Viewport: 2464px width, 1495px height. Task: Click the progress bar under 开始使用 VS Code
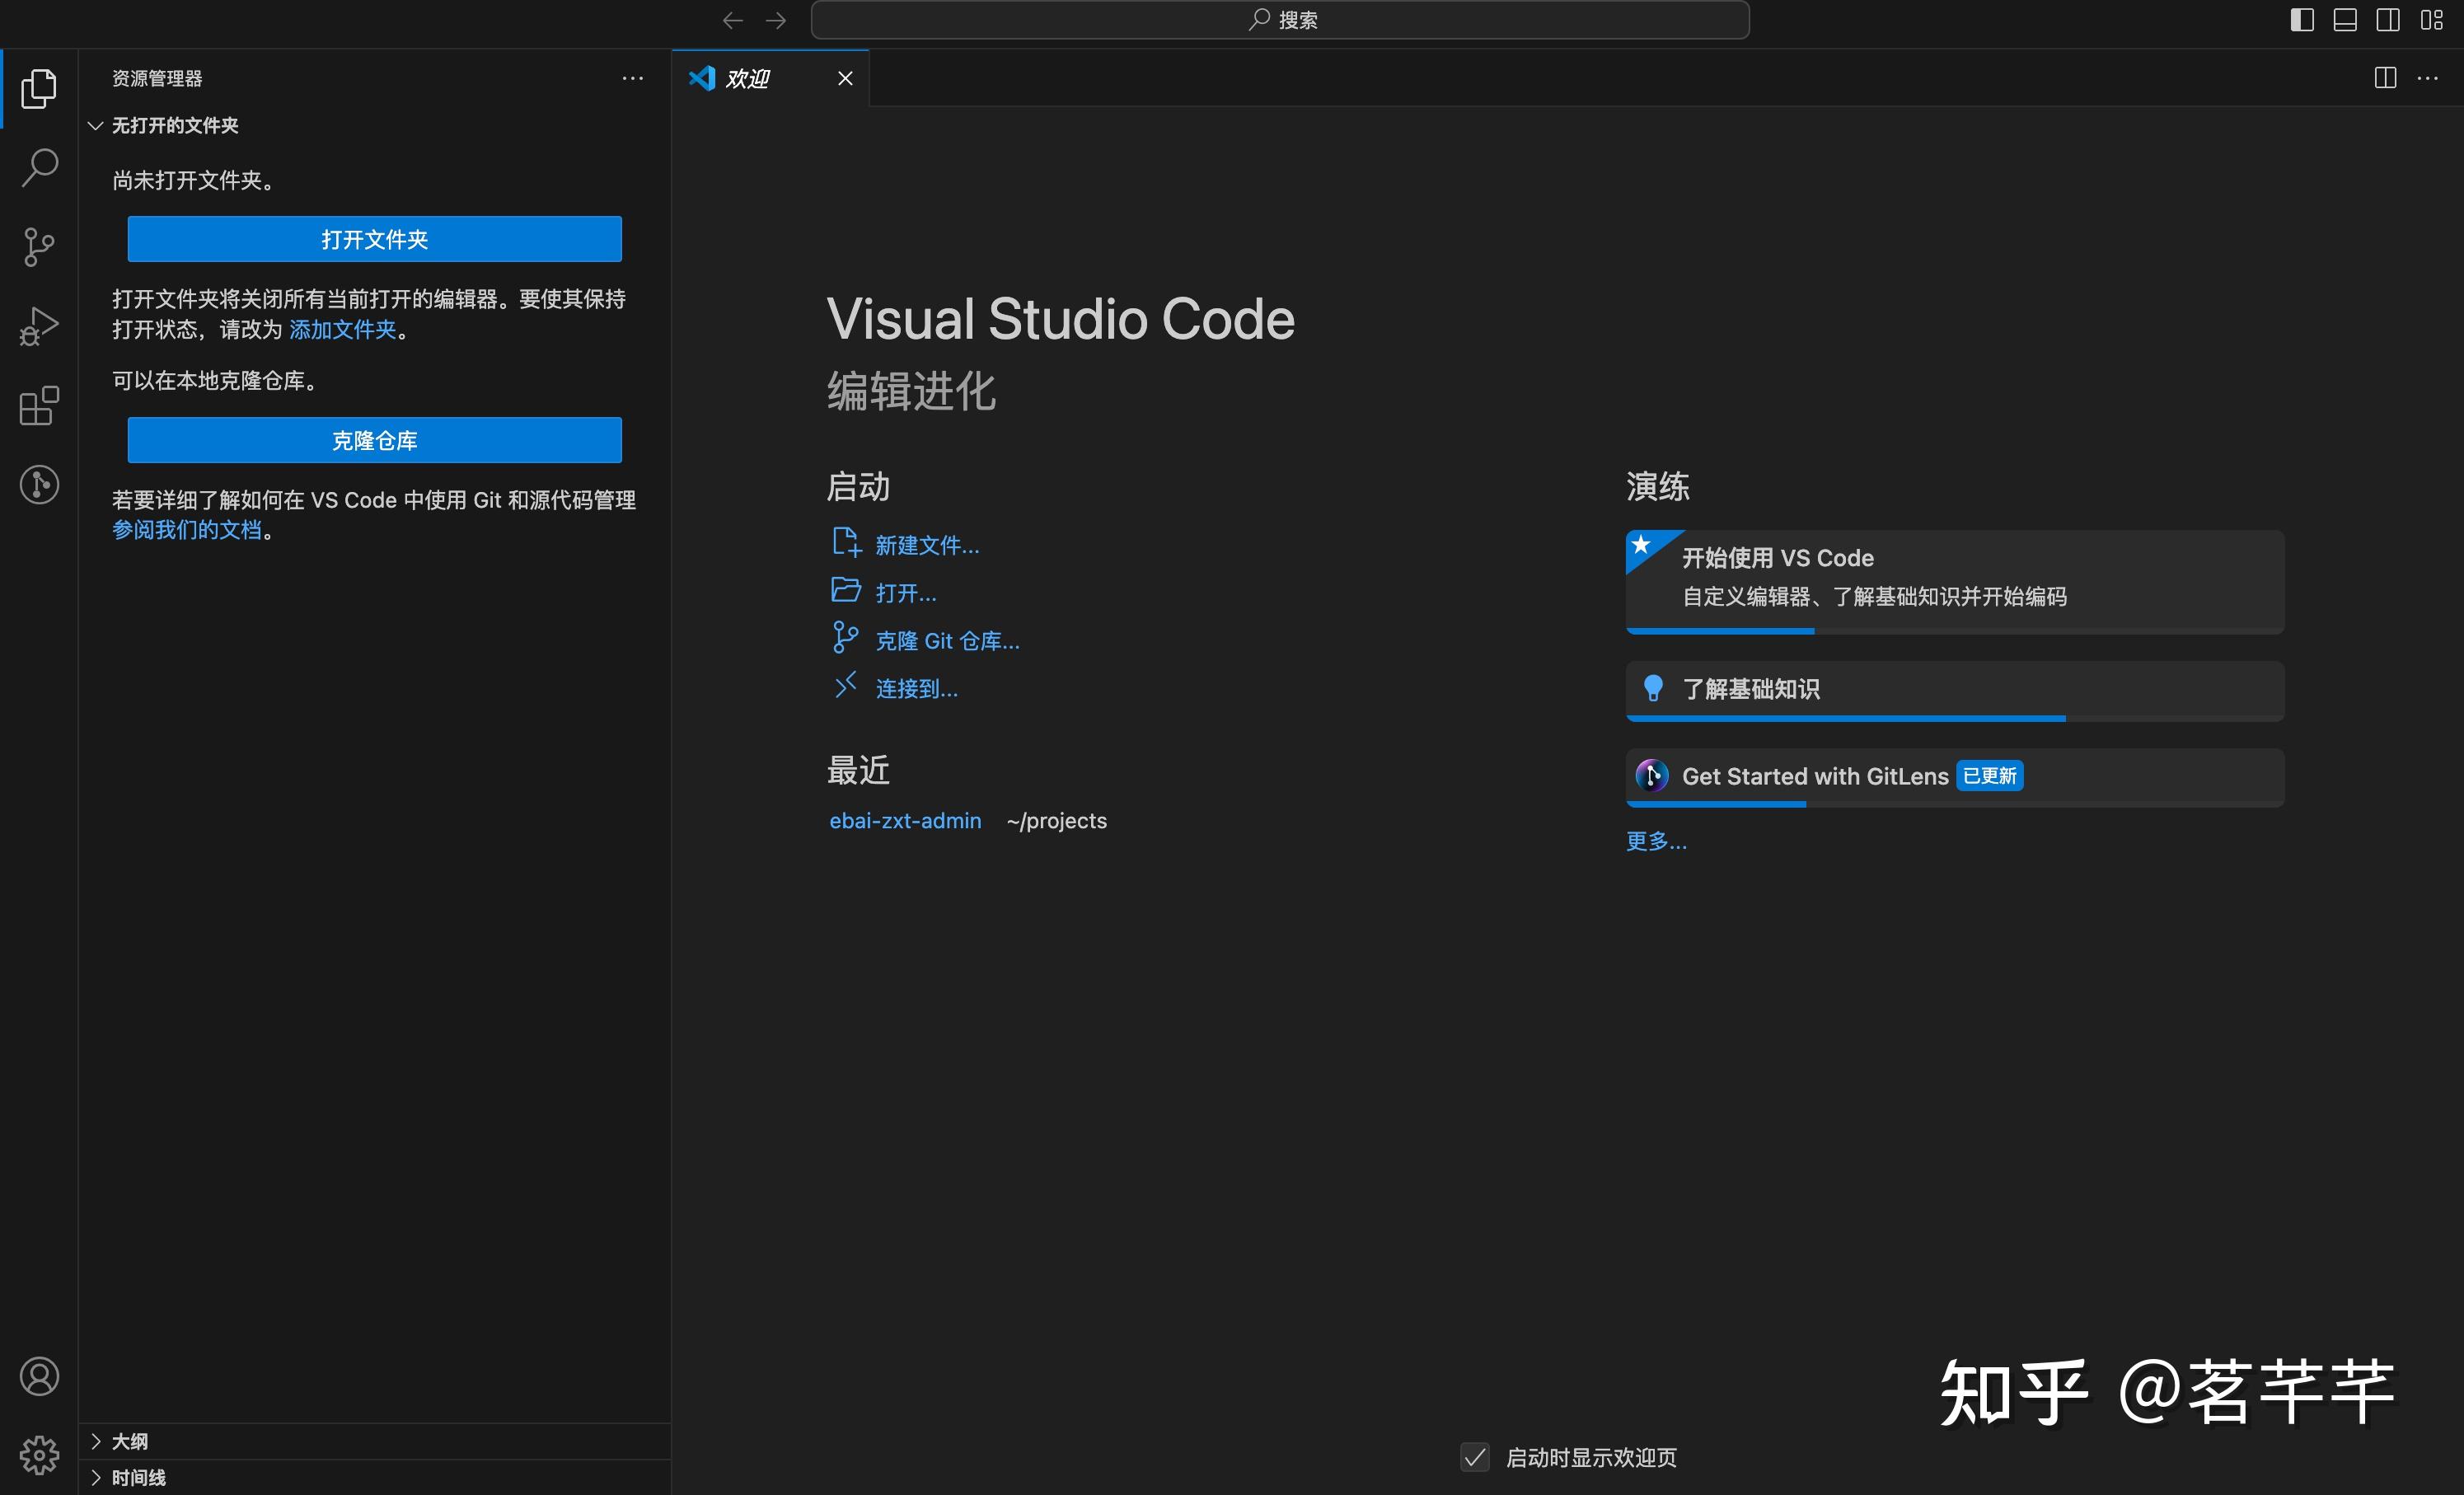pos(1955,631)
